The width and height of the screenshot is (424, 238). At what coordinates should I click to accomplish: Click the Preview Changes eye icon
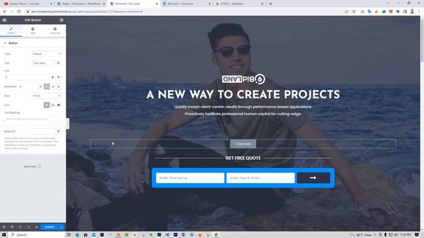pos(36,227)
